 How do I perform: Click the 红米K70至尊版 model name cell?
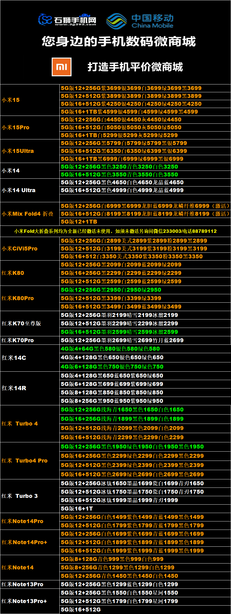30,323
